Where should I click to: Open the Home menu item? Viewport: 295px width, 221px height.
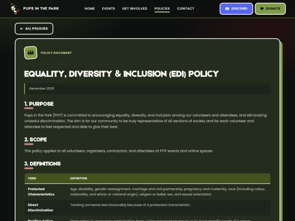coord(90,9)
